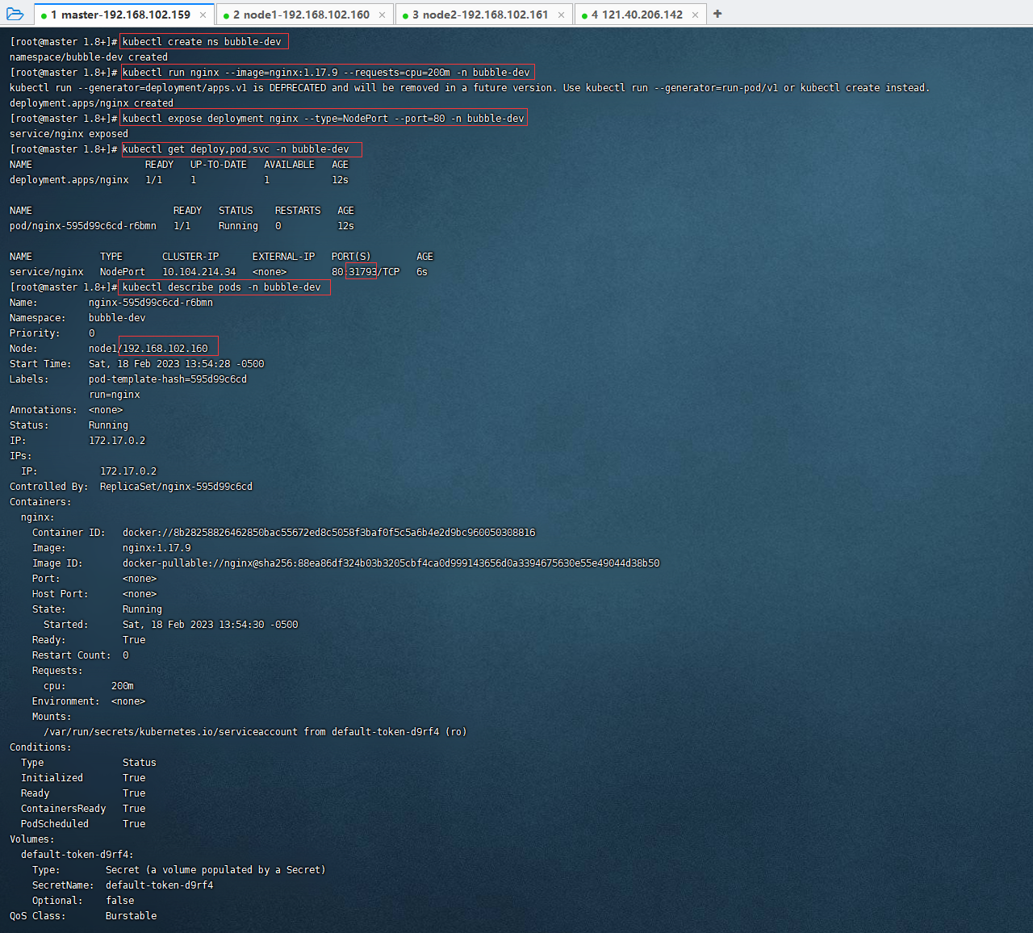Click the 'PodScheduled' condition row

(83, 824)
